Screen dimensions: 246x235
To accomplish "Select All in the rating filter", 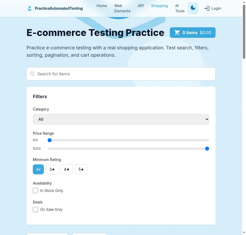I will click(38, 169).
